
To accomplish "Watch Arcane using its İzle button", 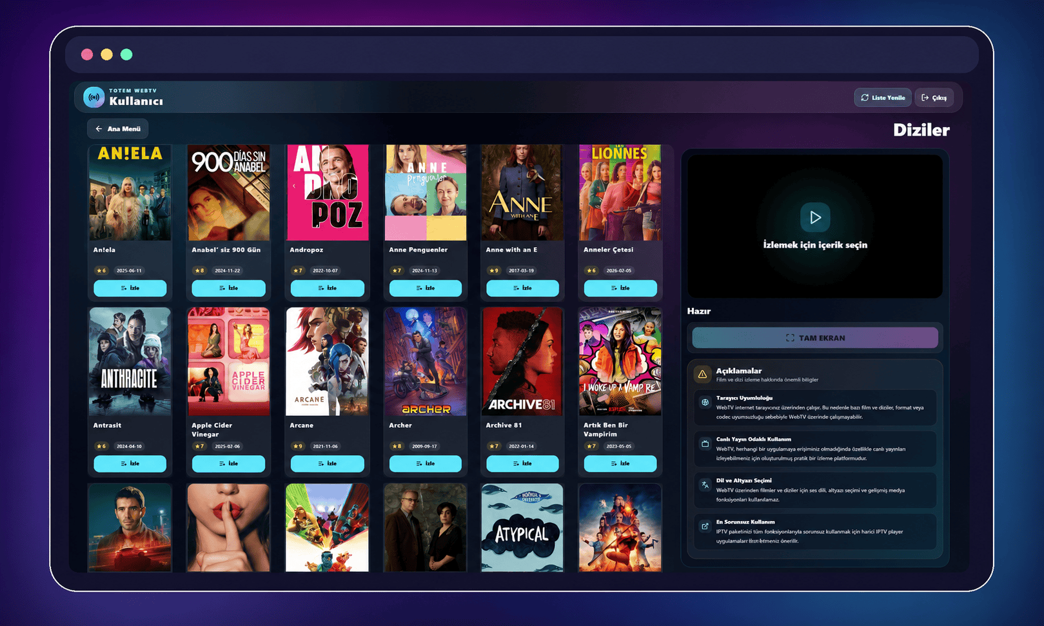I will (x=328, y=464).
